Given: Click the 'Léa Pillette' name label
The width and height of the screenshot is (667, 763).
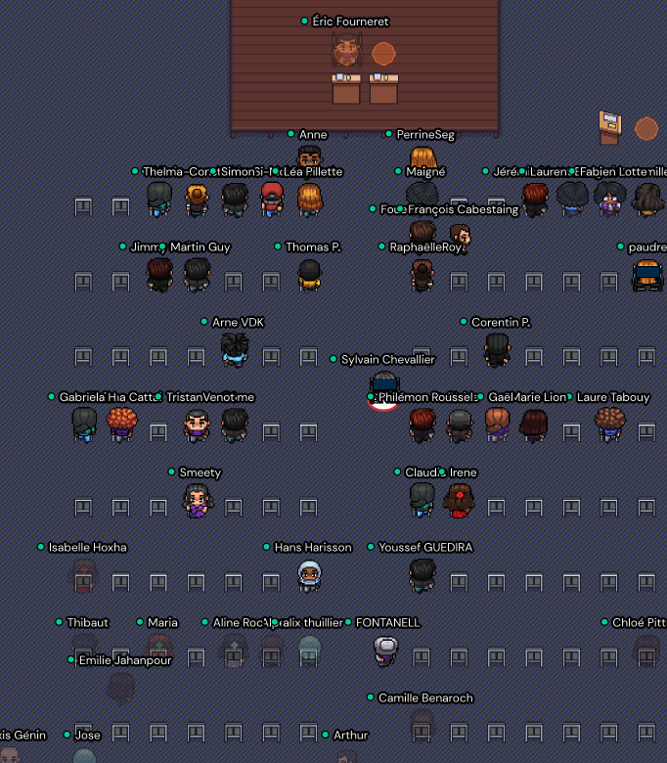Looking at the screenshot, I should pos(313,172).
